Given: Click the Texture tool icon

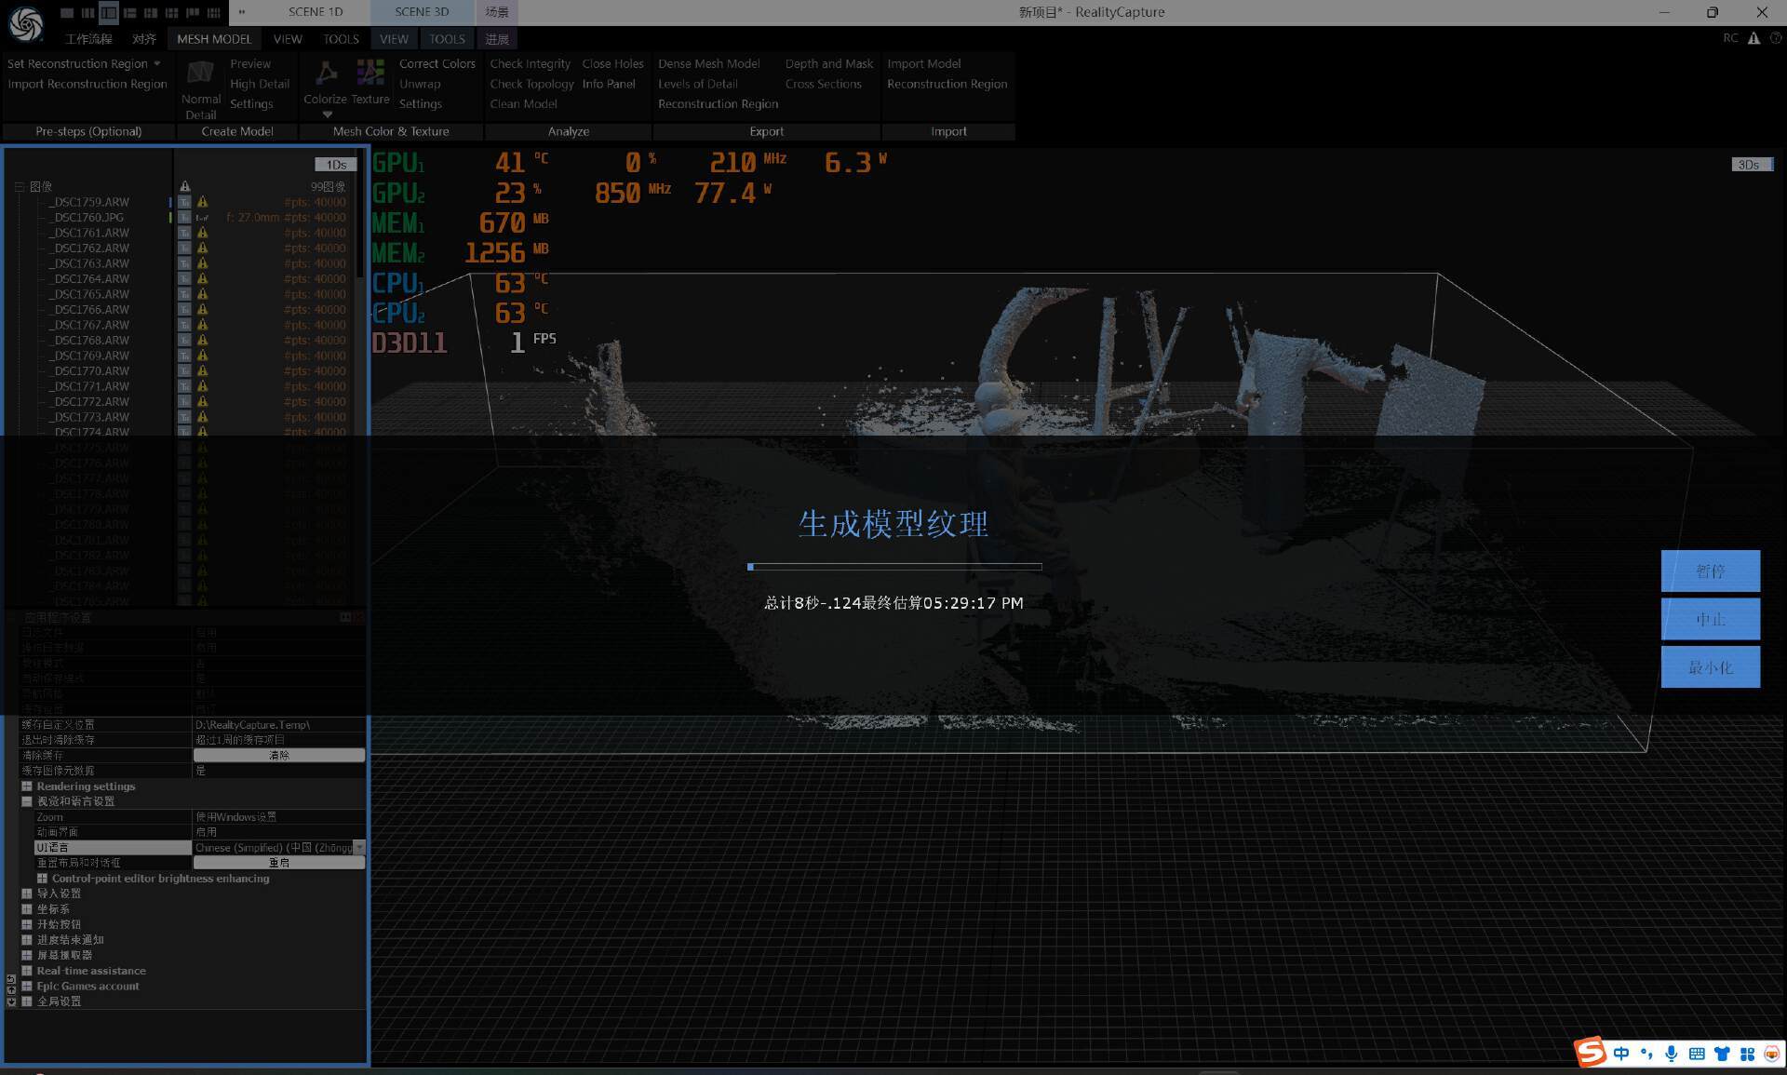Looking at the screenshot, I should (x=370, y=73).
